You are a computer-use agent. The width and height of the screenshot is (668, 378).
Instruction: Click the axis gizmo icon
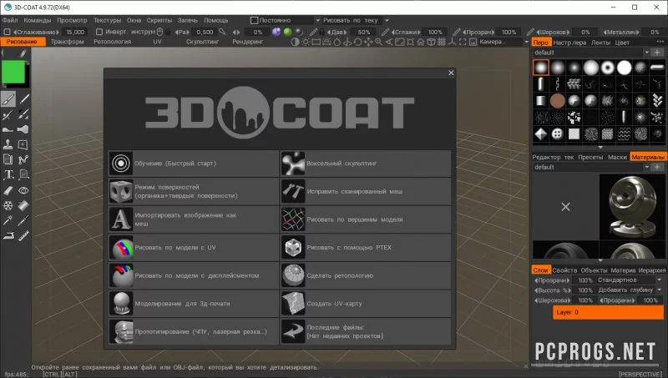(452, 42)
